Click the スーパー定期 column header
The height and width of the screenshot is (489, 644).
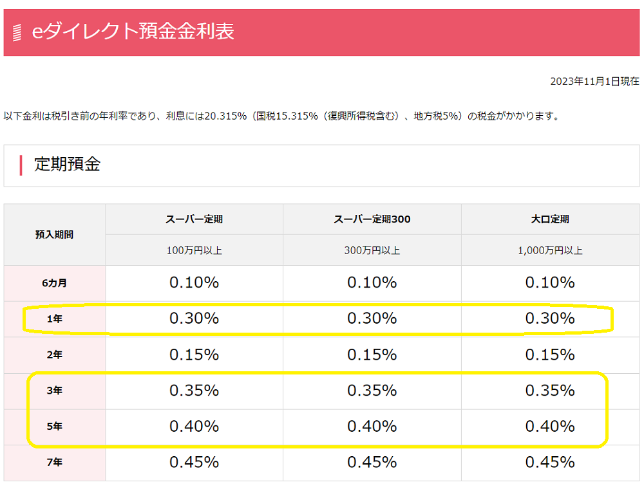[194, 219]
